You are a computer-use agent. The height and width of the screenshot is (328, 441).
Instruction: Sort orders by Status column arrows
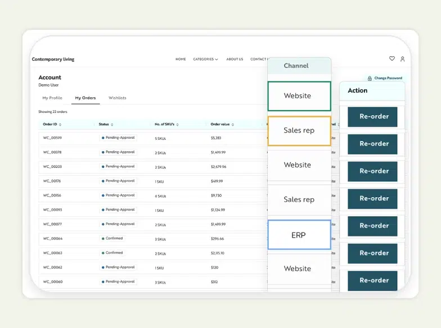click(x=112, y=125)
